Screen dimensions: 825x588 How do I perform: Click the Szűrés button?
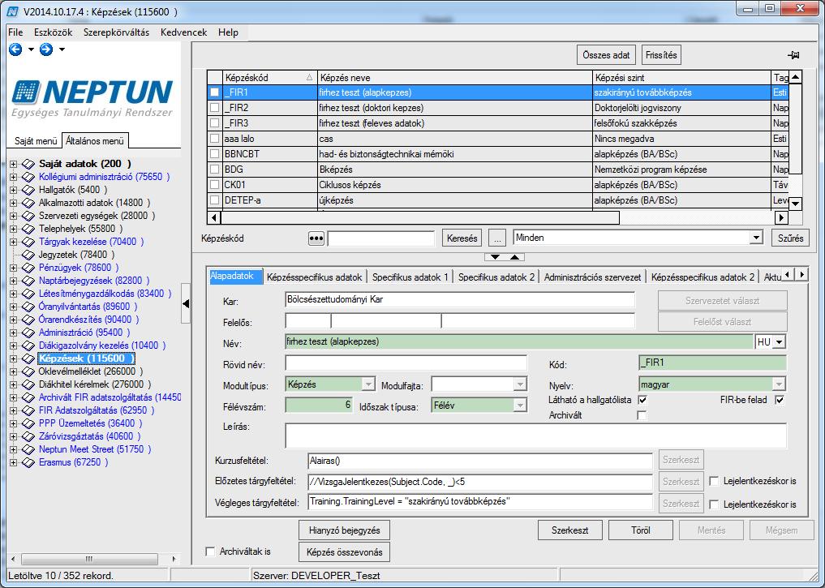(790, 238)
